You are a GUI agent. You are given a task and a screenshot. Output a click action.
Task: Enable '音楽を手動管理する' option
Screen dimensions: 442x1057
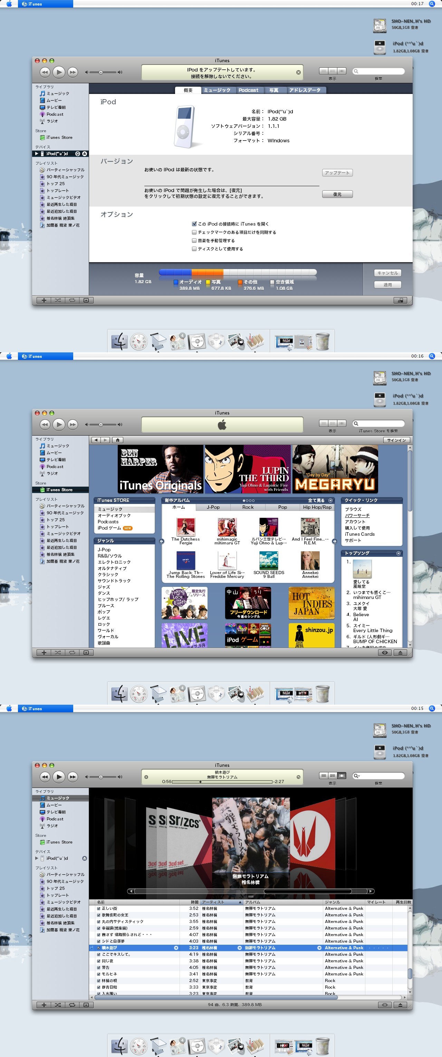tap(194, 240)
